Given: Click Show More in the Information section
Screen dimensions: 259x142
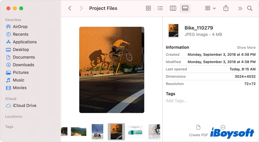Looking at the screenshot, I should [x=246, y=48].
